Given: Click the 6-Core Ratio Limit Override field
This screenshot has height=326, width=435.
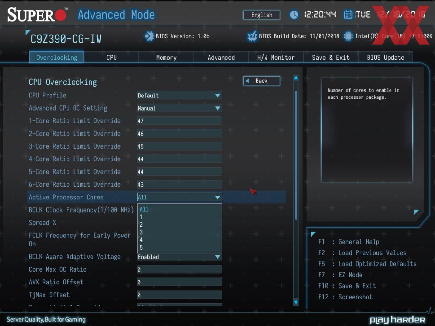Looking at the screenshot, I should click(179, 184).
